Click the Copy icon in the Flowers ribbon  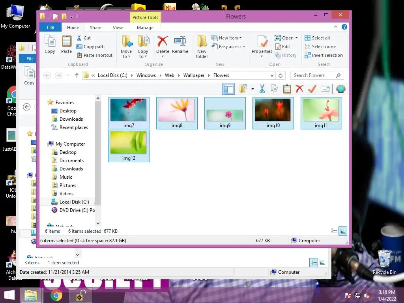coord(50,44)
